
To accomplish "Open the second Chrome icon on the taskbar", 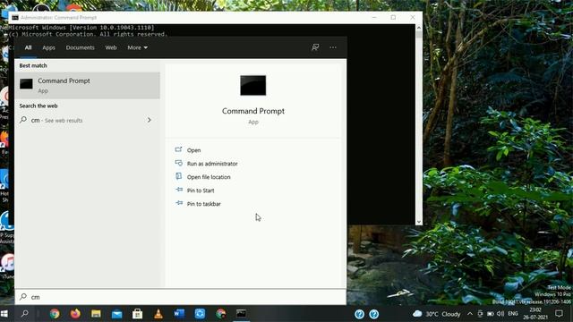I will click(221, 314).
